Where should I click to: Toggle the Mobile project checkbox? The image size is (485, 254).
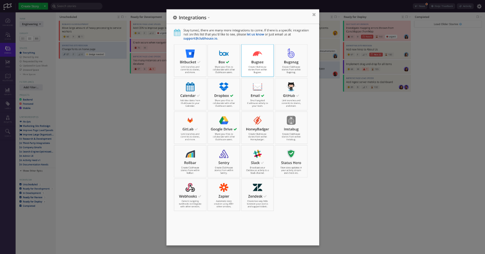click(x=20, y=108)
